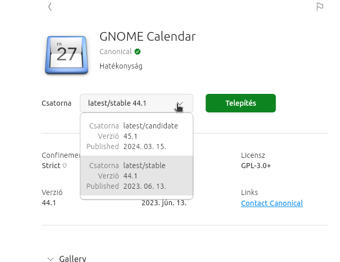Click the Published 2023. 06. 13. row
Screen dimensions: 340x262
coord(126,186)
